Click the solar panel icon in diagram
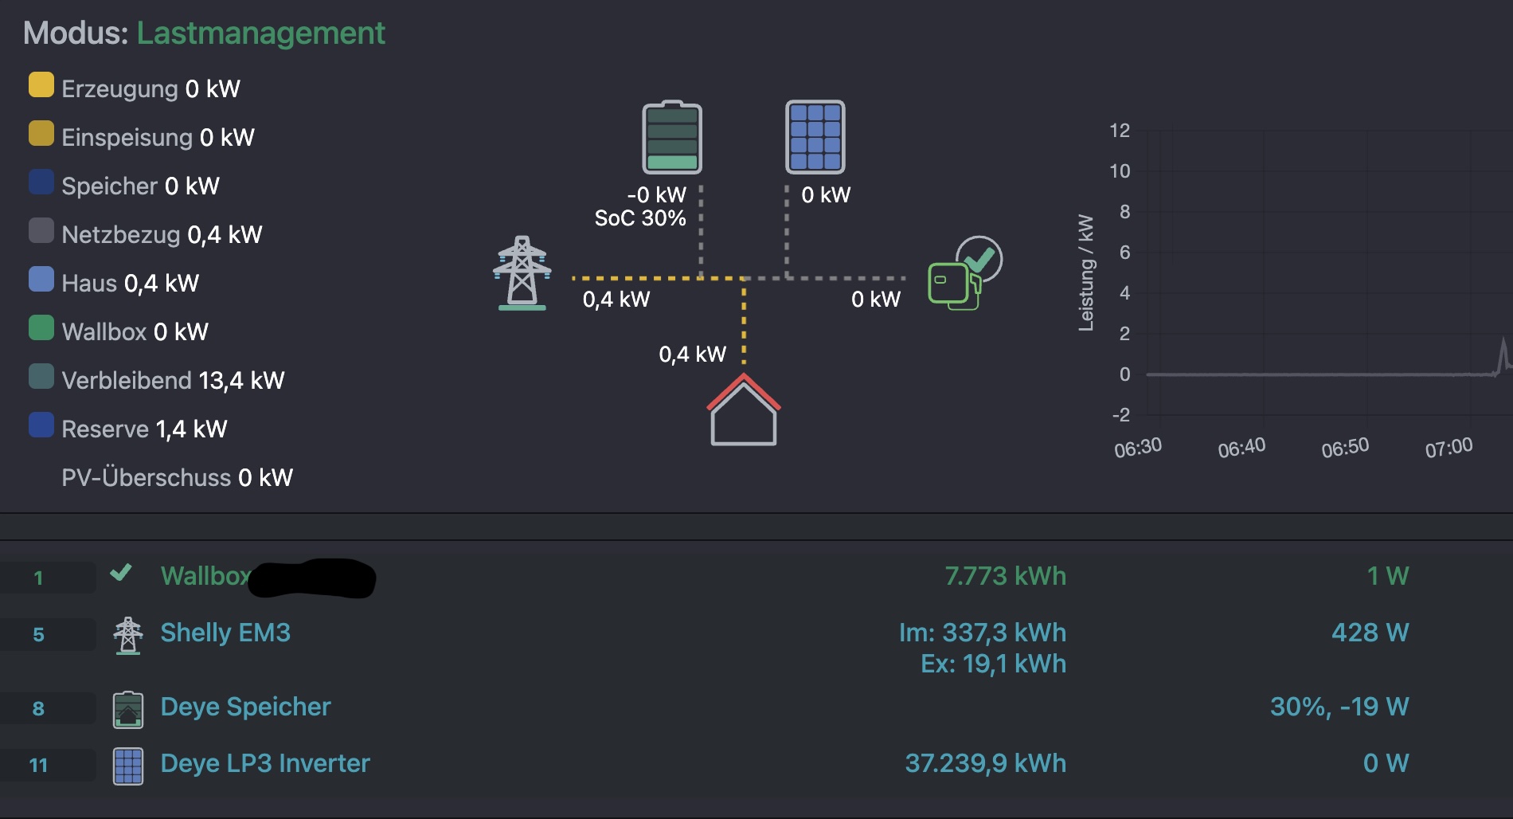Screen dimensions: 1513x819 click(x=815, y=137)
